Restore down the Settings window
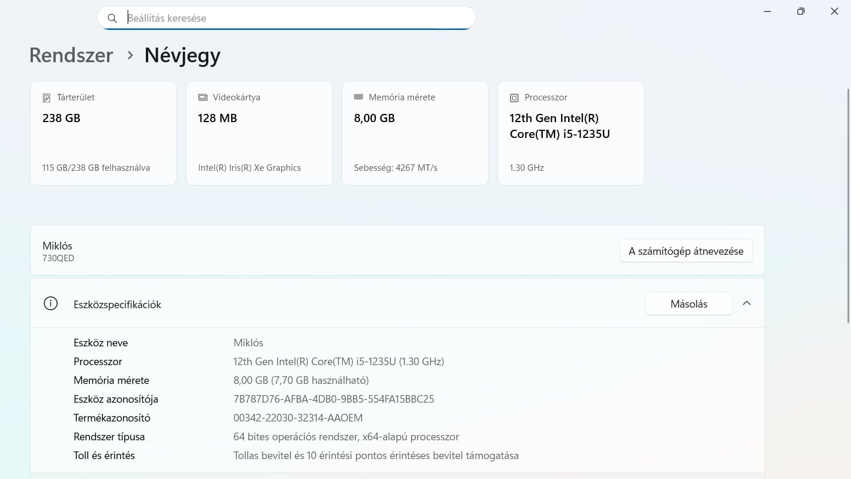The height and width of the screenshot is (479, 851). click(800, 11)
